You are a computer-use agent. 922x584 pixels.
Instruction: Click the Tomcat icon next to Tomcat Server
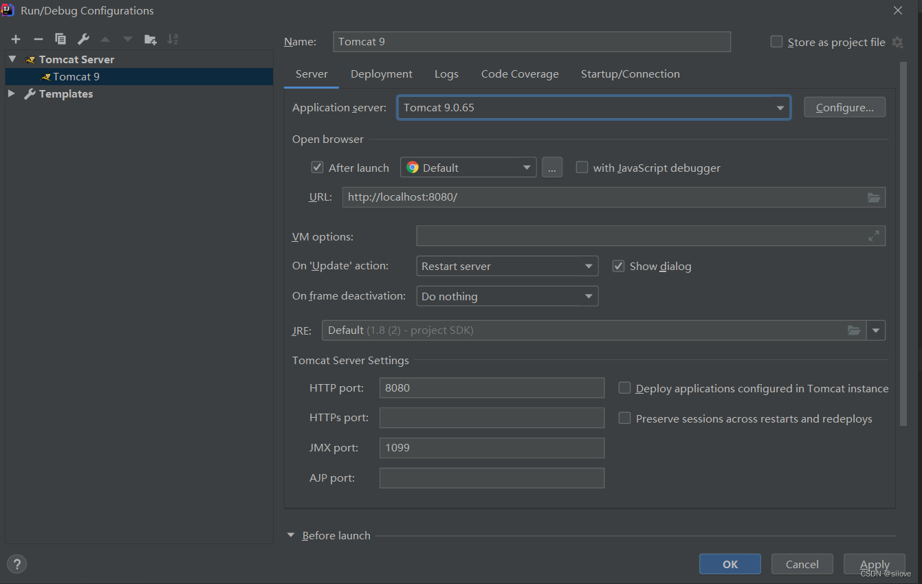[x=30, y=60]
